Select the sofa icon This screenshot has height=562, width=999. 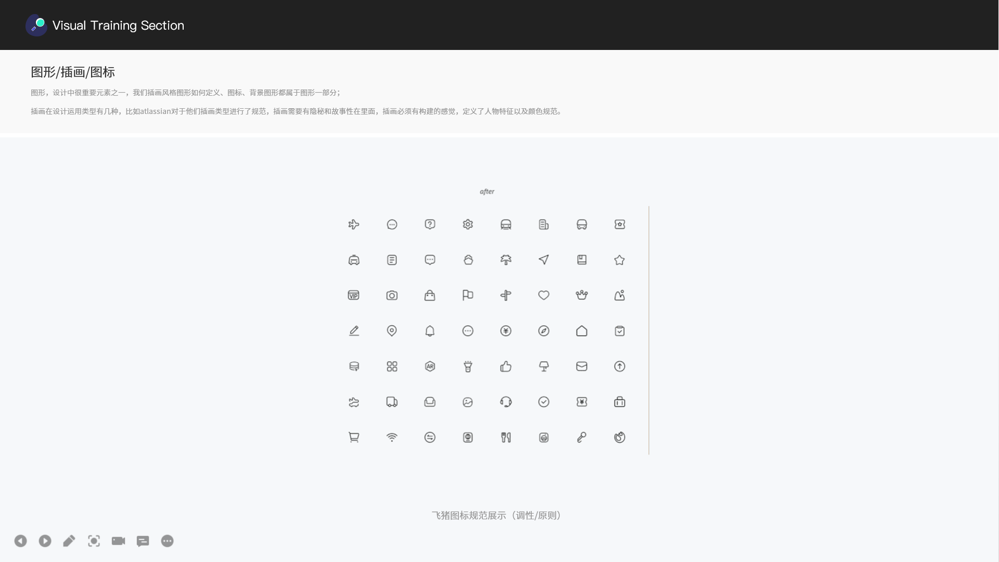point(430,402)
